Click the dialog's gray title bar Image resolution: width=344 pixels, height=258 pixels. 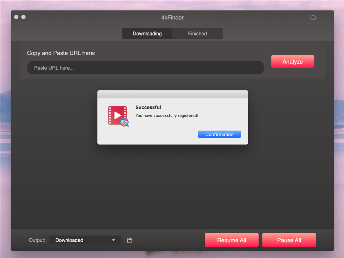click(173, 94)
